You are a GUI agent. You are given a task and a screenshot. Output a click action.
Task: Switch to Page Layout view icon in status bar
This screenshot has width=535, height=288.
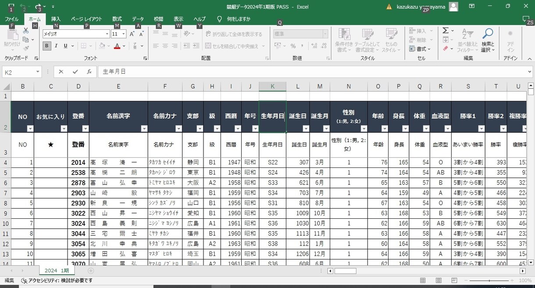point(438,281)
